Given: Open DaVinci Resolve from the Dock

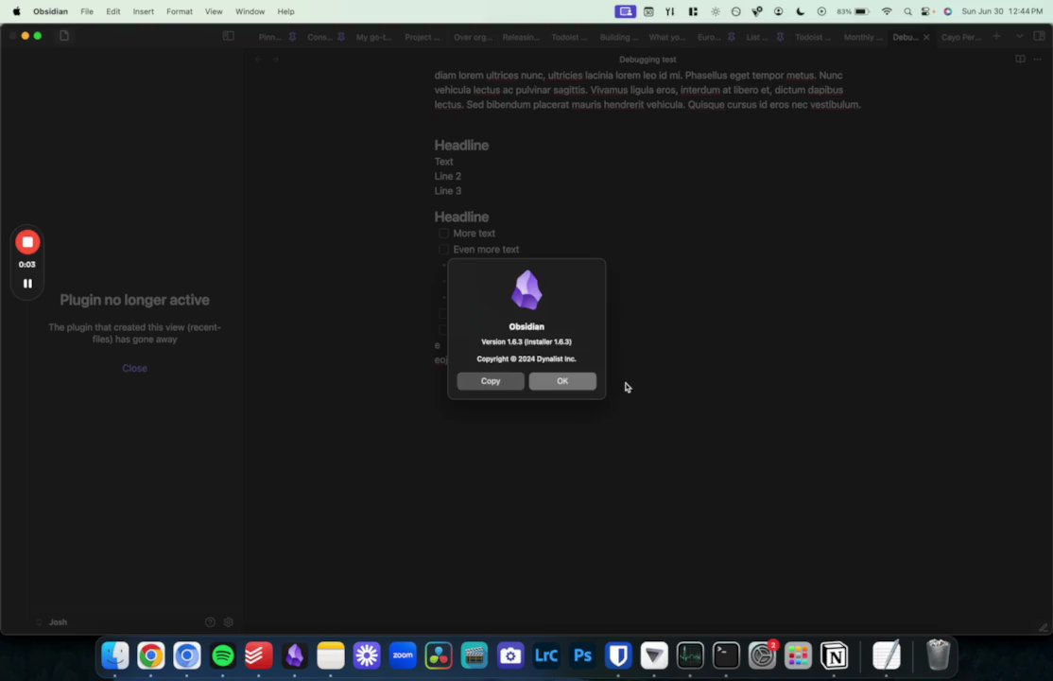Looking at the screenshot, I should [x=439, y=655].
